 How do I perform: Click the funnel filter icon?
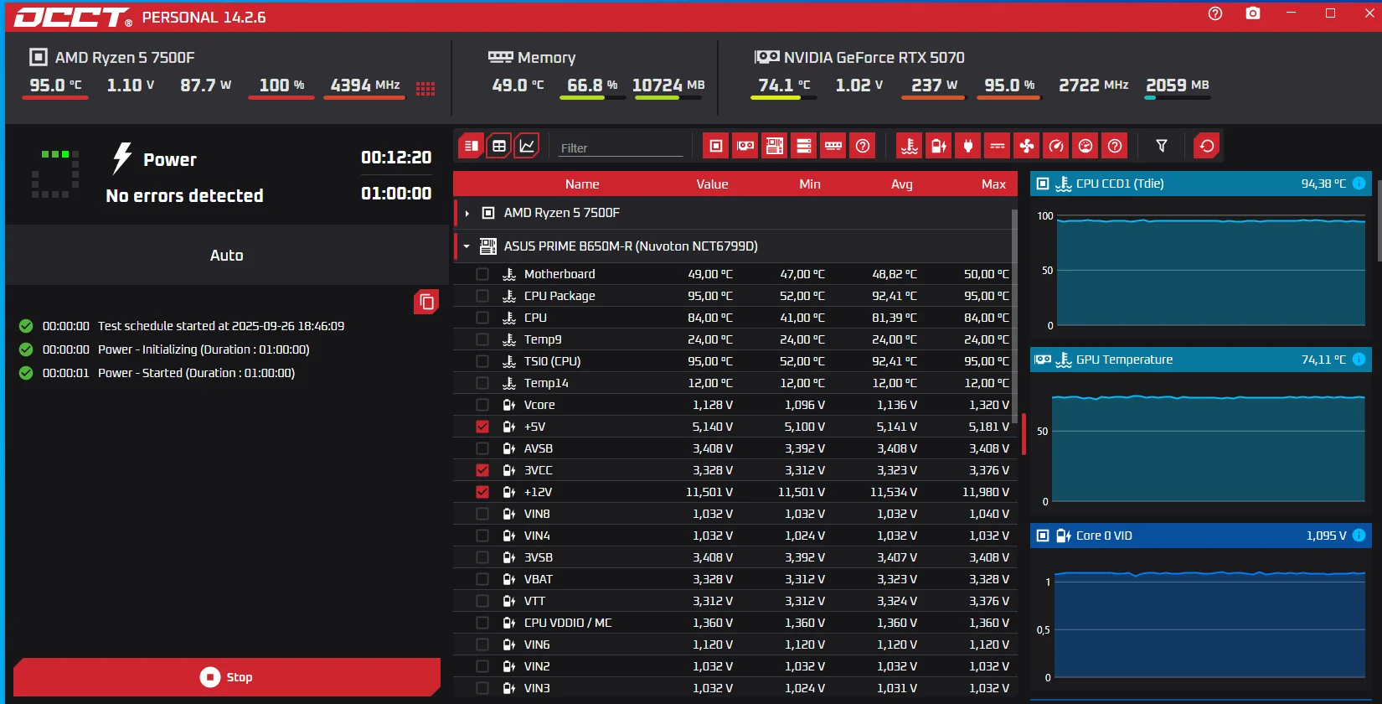point(1162,146)
